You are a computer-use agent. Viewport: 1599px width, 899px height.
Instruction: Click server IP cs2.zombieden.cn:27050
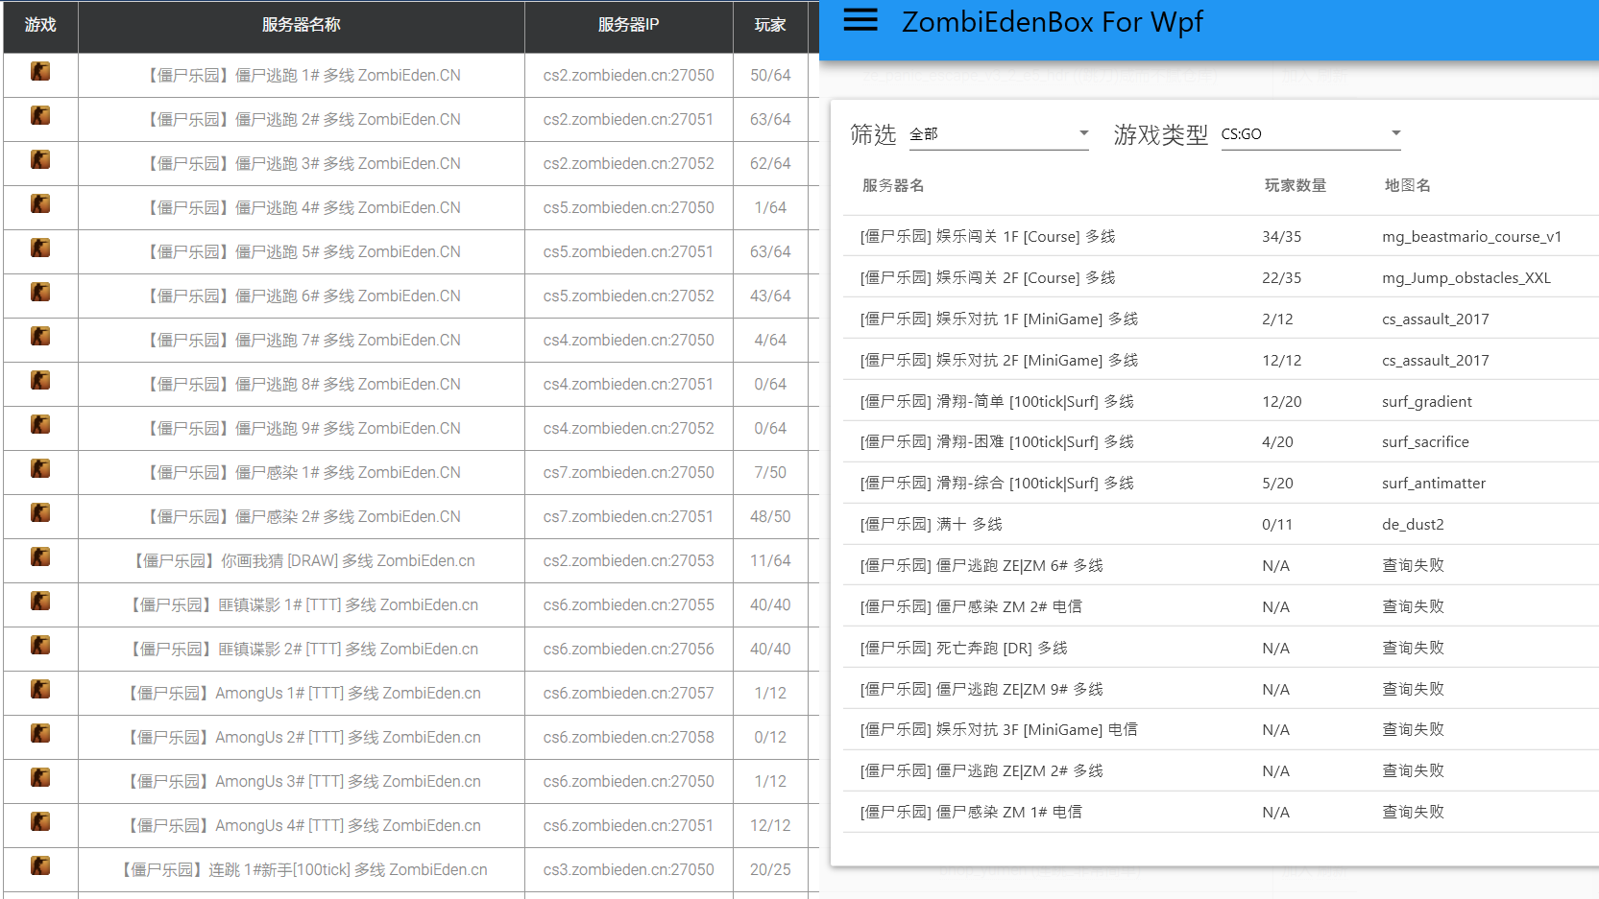coord(628,75)
